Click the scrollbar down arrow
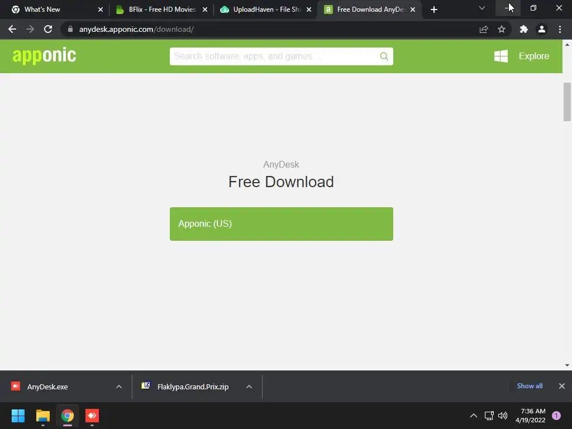Image resolution: width=572 pixels, height=429 pixels. [567, 365]
